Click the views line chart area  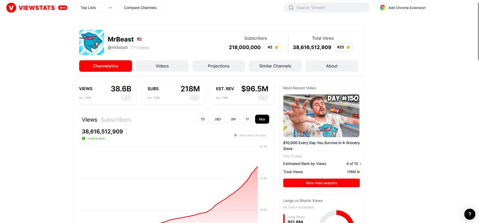(x=170, y=184)
